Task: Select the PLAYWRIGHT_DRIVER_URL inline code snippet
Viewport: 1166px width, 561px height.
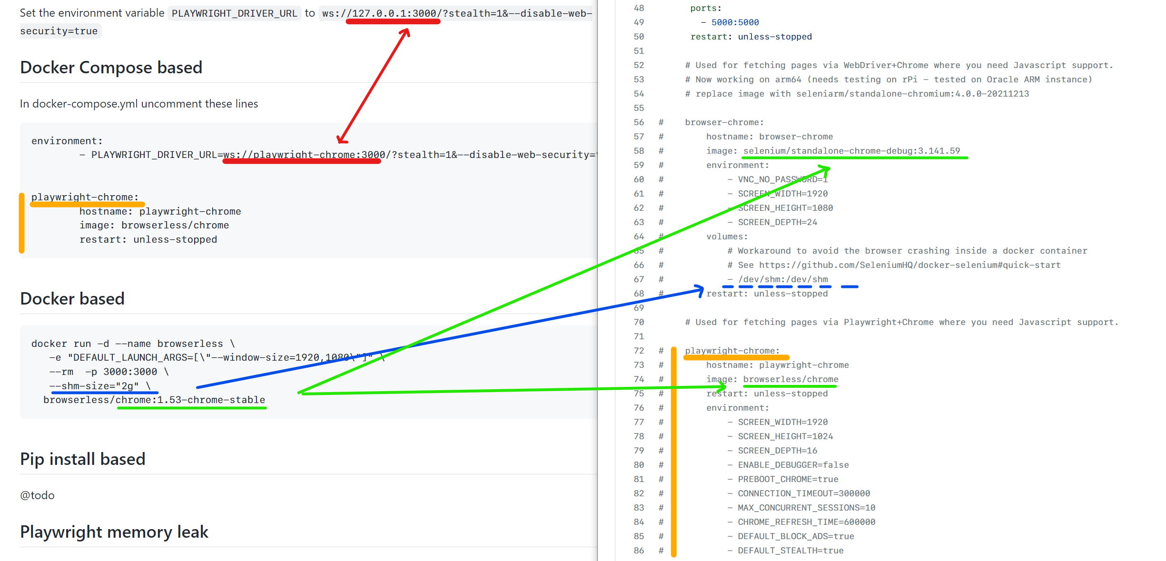Action: tap(234, 13)
